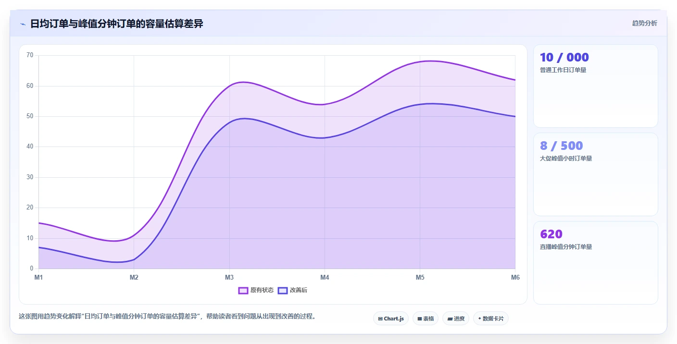Click the 直播峰值分钟订单量 label
Image resolution: width=677 pixels, height=344 pixels.
(x=566, y=247)
